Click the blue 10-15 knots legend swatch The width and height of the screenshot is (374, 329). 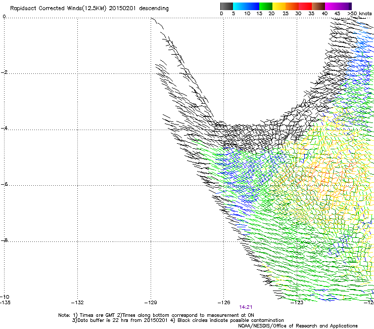coord(253,6)
